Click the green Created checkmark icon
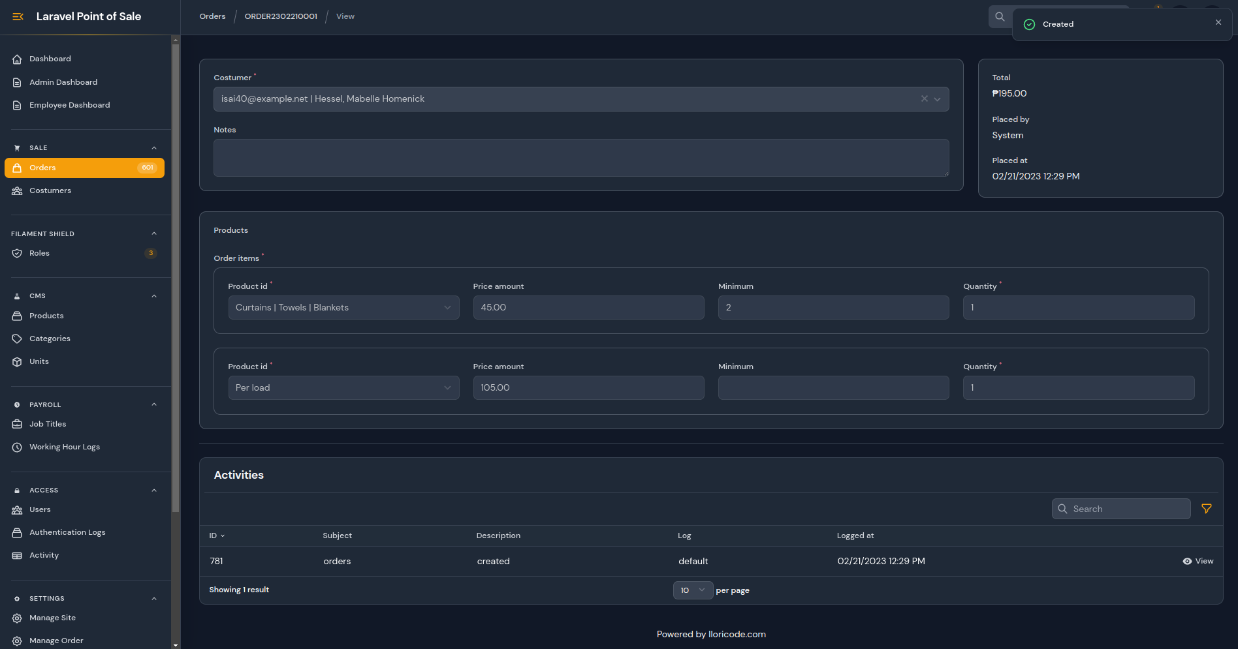The image size is (1238, 649). pos(1029,24)
